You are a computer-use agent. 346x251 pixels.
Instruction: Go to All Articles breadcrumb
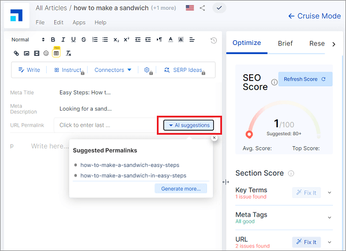51,8
